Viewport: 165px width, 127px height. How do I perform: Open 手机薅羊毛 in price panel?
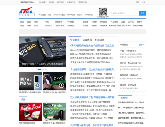[131, 51]
